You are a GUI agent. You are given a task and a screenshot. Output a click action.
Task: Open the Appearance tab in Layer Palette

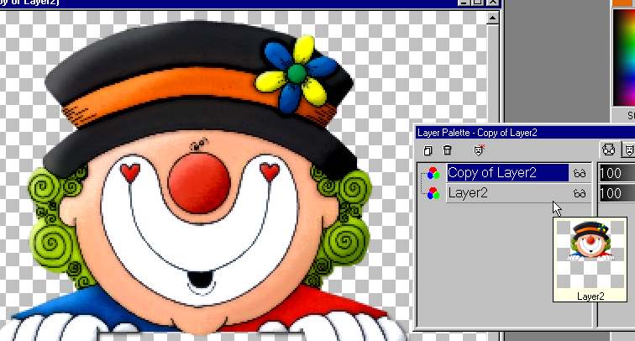pos(609,150)
